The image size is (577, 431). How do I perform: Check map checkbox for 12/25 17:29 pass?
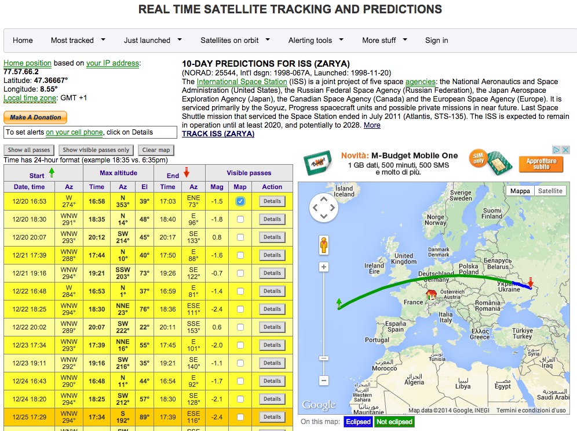(x=240, y=417)
